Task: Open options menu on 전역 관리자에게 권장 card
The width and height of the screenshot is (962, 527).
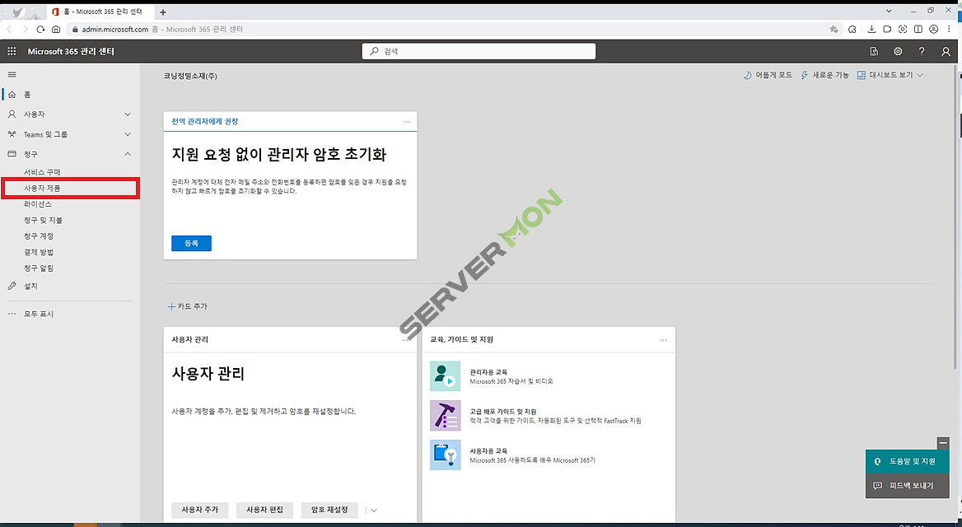Action: pyautogui.click(x=407, y=122)
